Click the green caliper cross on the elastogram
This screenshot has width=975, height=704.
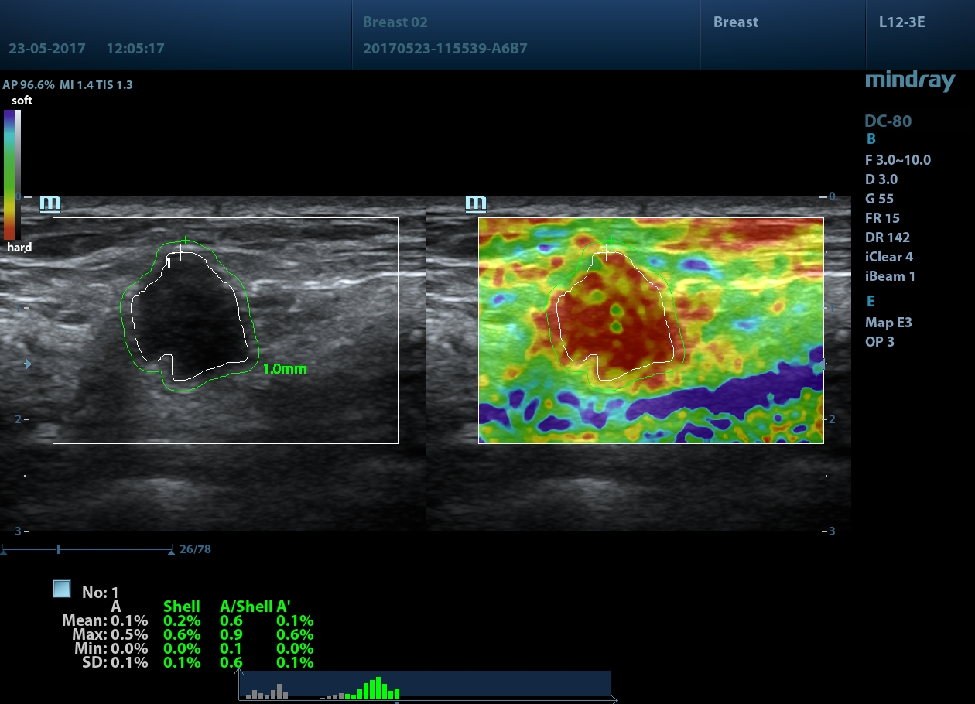coord(610,242)
